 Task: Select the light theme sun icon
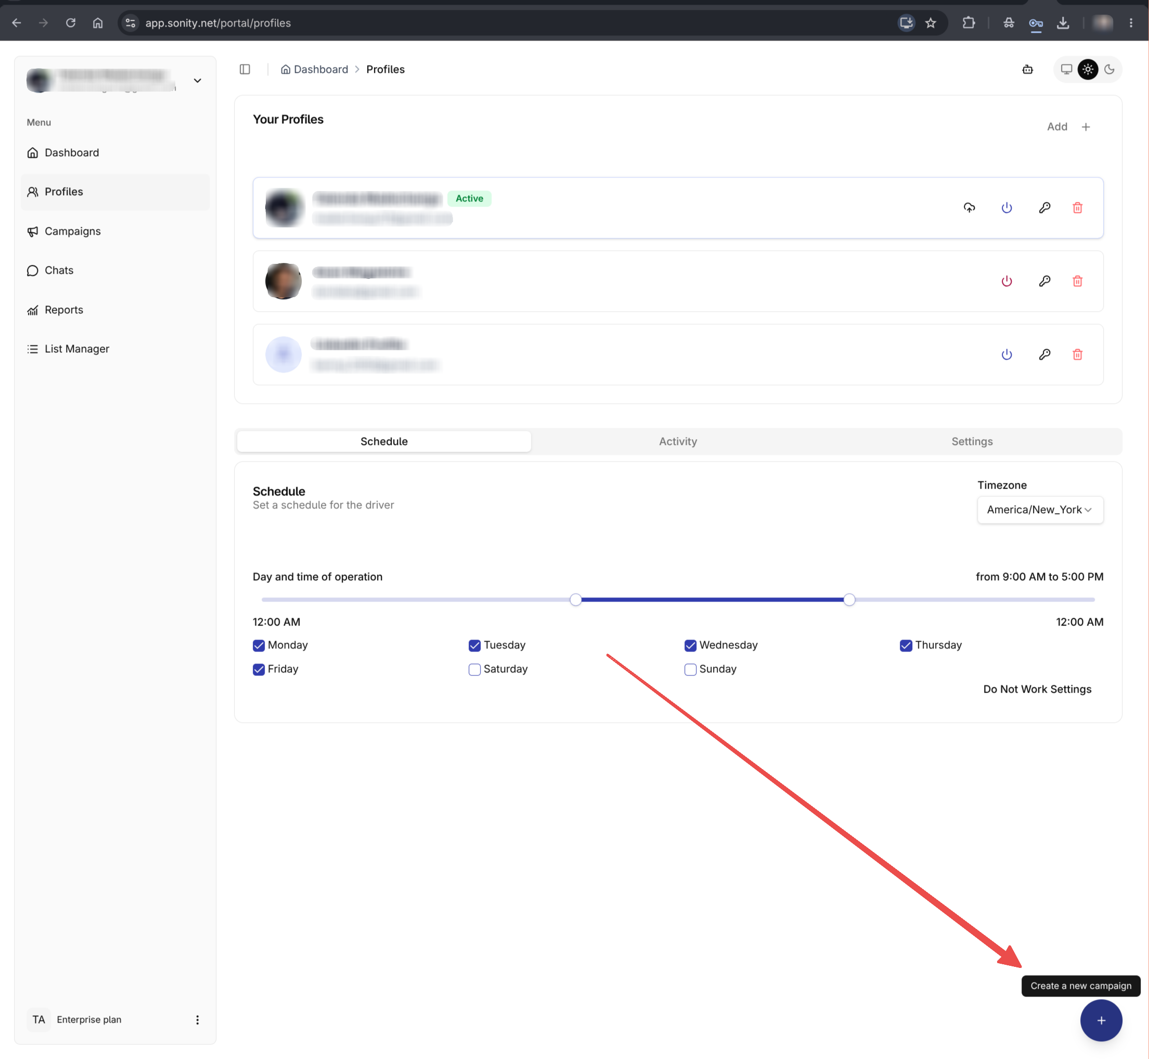pyautogui.click(x=1088, y=69)
